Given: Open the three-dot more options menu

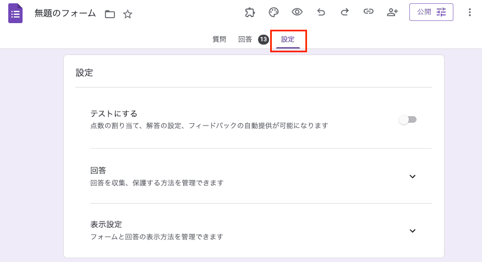Looking at the screenshot, I should point(469,12).
